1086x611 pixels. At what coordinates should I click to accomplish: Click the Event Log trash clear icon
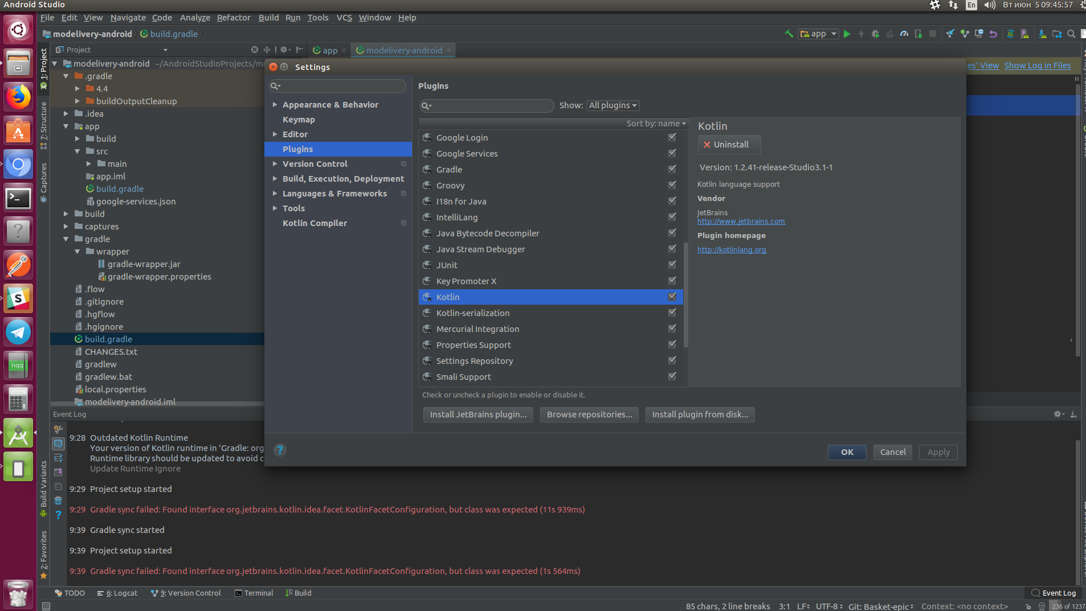pos(58,501)
